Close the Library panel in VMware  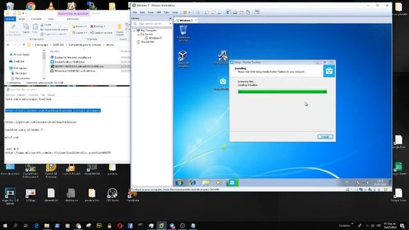[171, 19]
